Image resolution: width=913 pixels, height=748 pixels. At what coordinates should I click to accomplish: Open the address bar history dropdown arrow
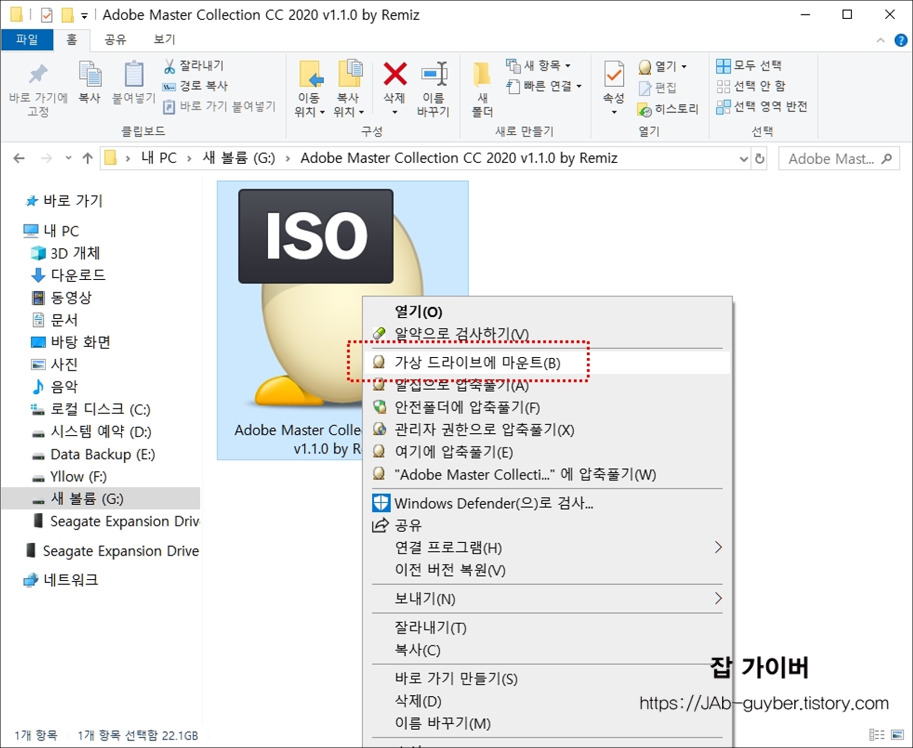(744, 159)
